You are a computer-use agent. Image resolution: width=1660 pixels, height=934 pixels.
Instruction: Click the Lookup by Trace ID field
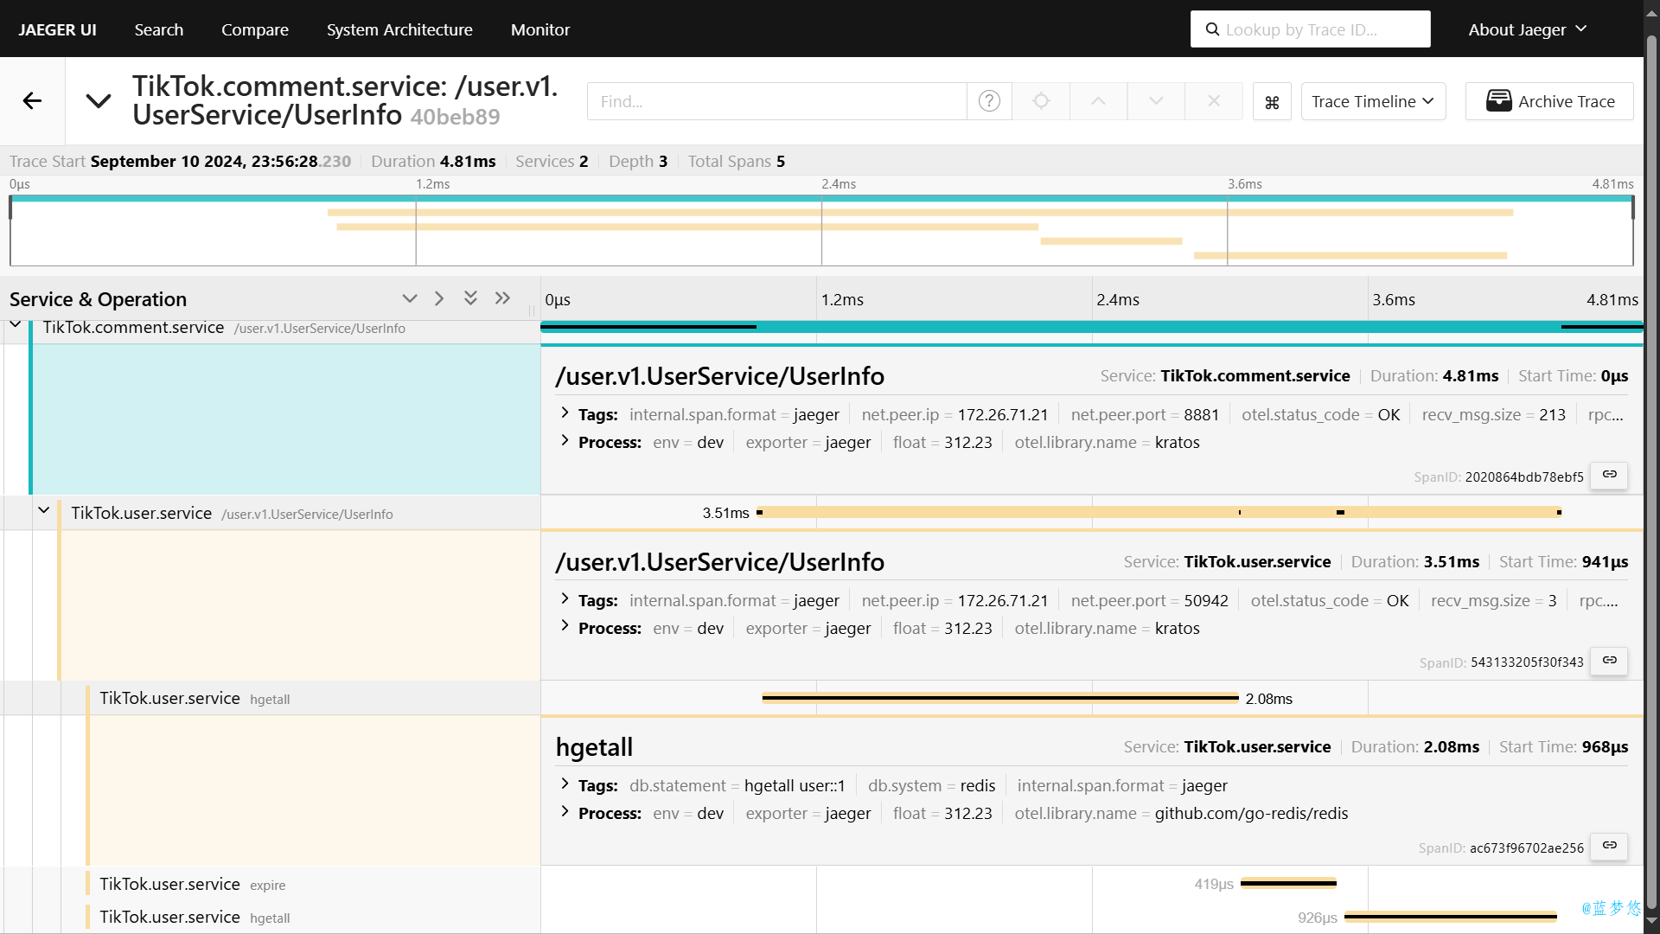[x=1310, y=29]
